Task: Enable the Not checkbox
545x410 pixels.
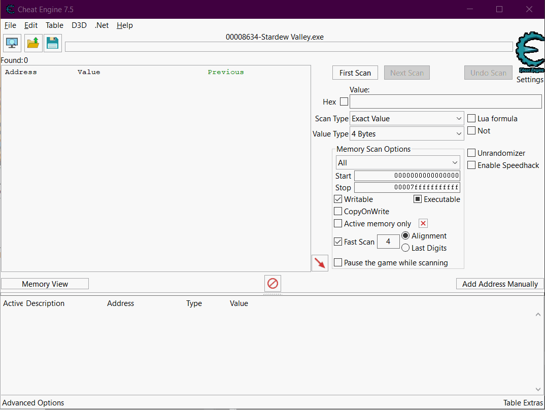Action: pos(471,130)
